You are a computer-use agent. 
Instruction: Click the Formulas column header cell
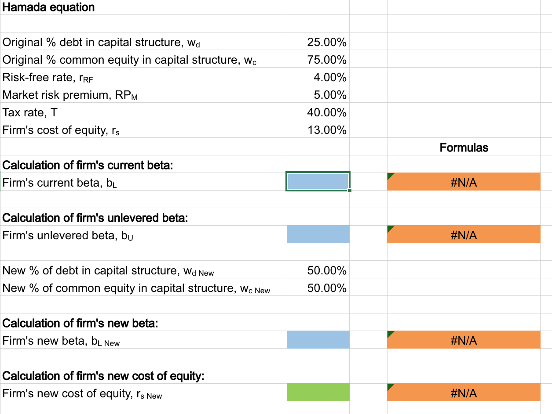(464, 148)
